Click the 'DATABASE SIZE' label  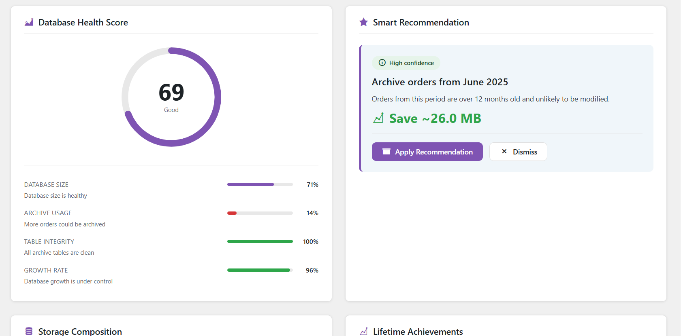click(46, 185)
